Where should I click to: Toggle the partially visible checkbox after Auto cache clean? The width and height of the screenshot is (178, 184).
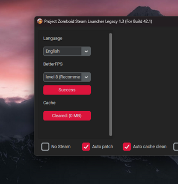[x=176, y=147]
